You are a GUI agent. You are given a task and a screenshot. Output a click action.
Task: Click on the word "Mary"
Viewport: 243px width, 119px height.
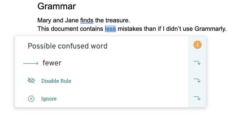[x=44, y=21]
